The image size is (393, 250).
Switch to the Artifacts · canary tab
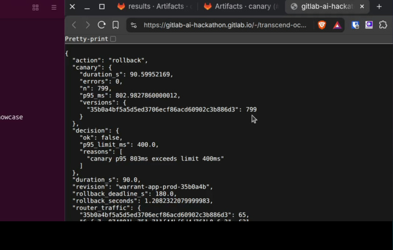click(x=241, y=6)
